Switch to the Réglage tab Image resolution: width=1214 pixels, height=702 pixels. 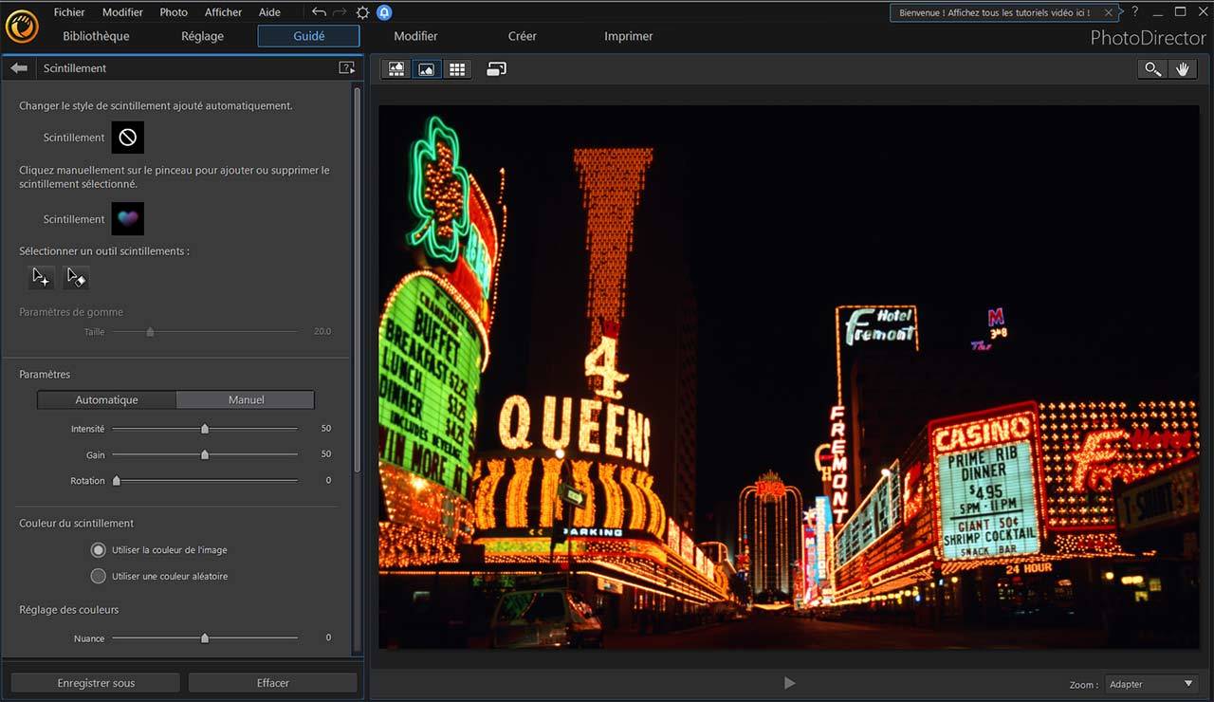click(202, 36)
